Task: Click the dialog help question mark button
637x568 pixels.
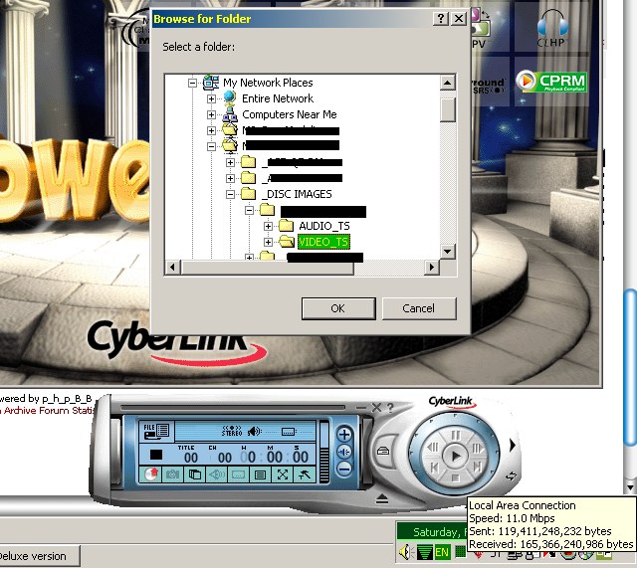Action: (441, 18)
